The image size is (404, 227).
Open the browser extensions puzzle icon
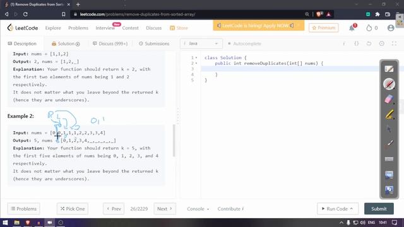point(377,14)
